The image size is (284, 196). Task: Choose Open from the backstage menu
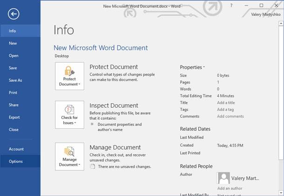[x=20, y=56]
